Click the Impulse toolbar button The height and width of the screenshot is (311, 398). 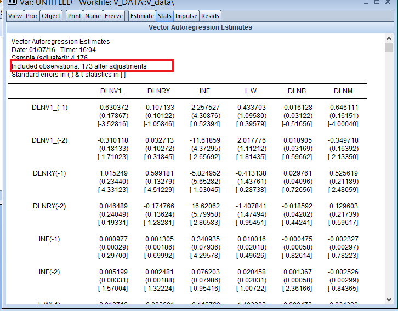point(186,16)
